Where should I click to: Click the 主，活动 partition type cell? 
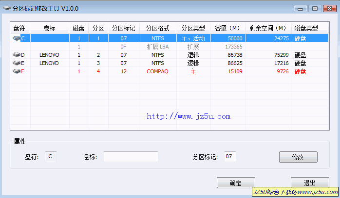pyautogui.click(x=193, y=38)
